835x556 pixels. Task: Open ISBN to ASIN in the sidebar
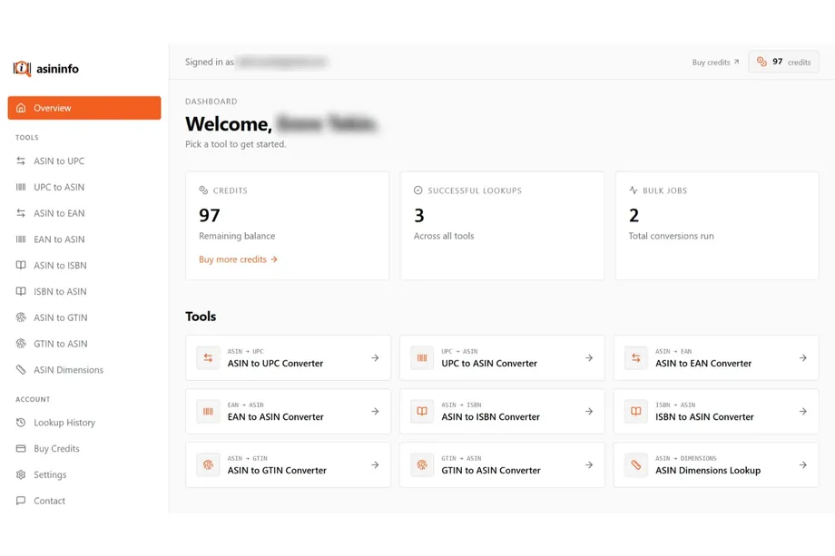[x=84, y=291]
